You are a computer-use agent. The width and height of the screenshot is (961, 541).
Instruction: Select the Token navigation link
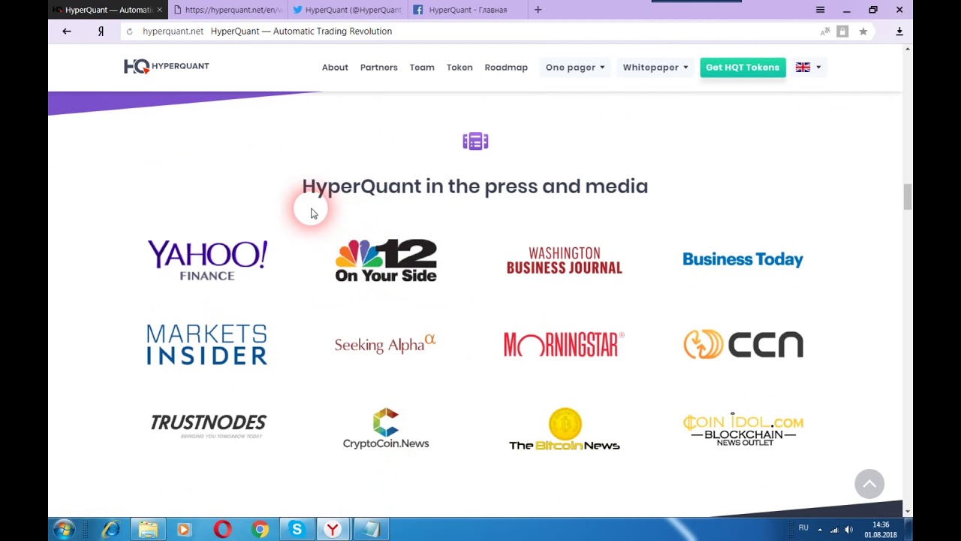click(459, 68)
